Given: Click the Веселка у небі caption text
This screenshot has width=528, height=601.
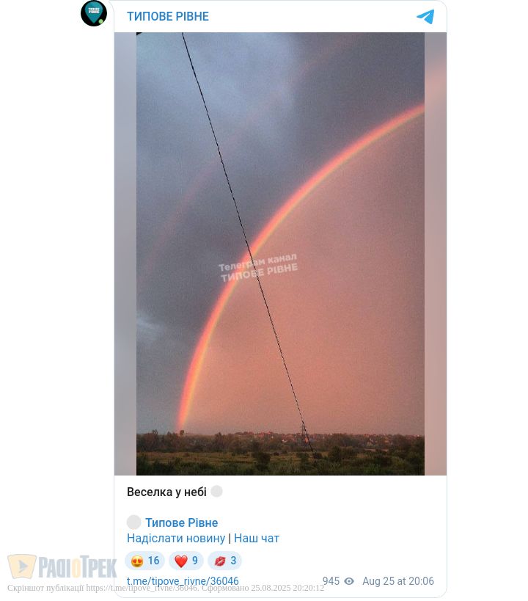Looking at the screenshot, I should [166, 492].
